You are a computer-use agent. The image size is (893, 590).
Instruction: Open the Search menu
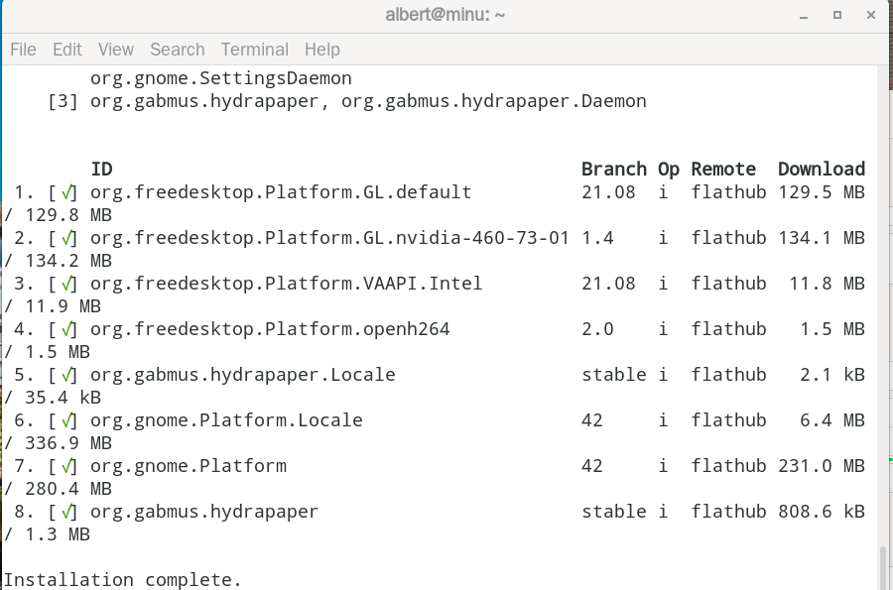[178, 50]
